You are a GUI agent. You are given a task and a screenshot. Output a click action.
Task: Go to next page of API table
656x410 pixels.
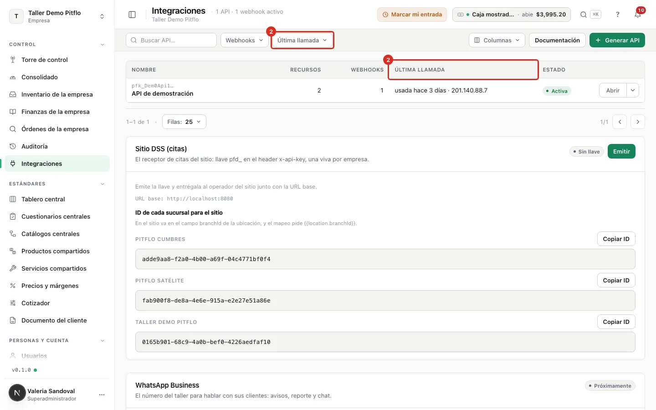point(638,122)
